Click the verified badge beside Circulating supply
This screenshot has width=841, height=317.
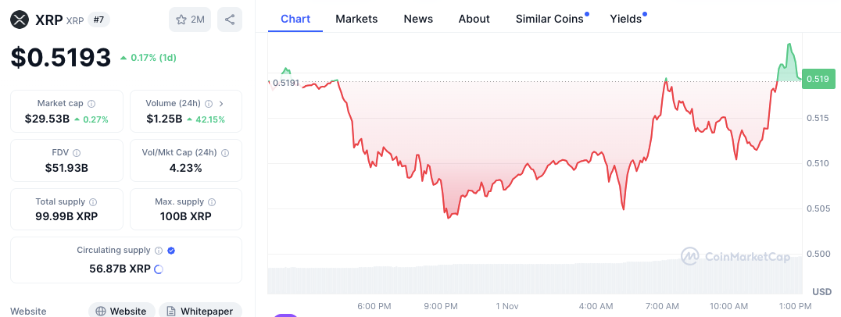[x=171, y=251]
